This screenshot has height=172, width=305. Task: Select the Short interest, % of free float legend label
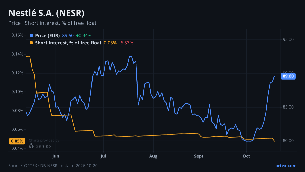pyautogui.click(x=68, y=43)
